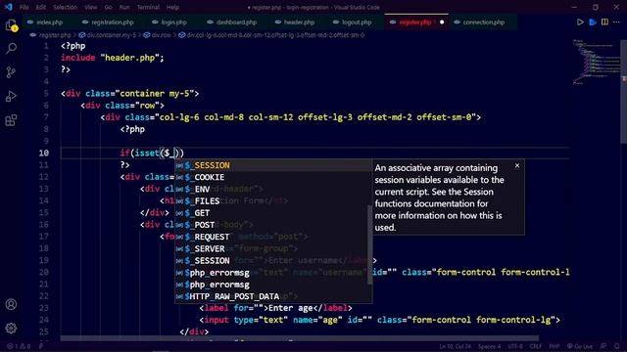The image size is (627, 352).
Task: Open the Go menu
Action: tap(108, 7)
